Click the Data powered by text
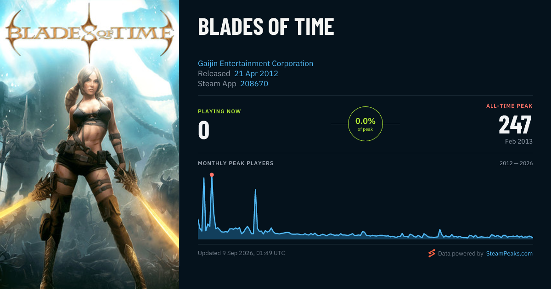 461,253
